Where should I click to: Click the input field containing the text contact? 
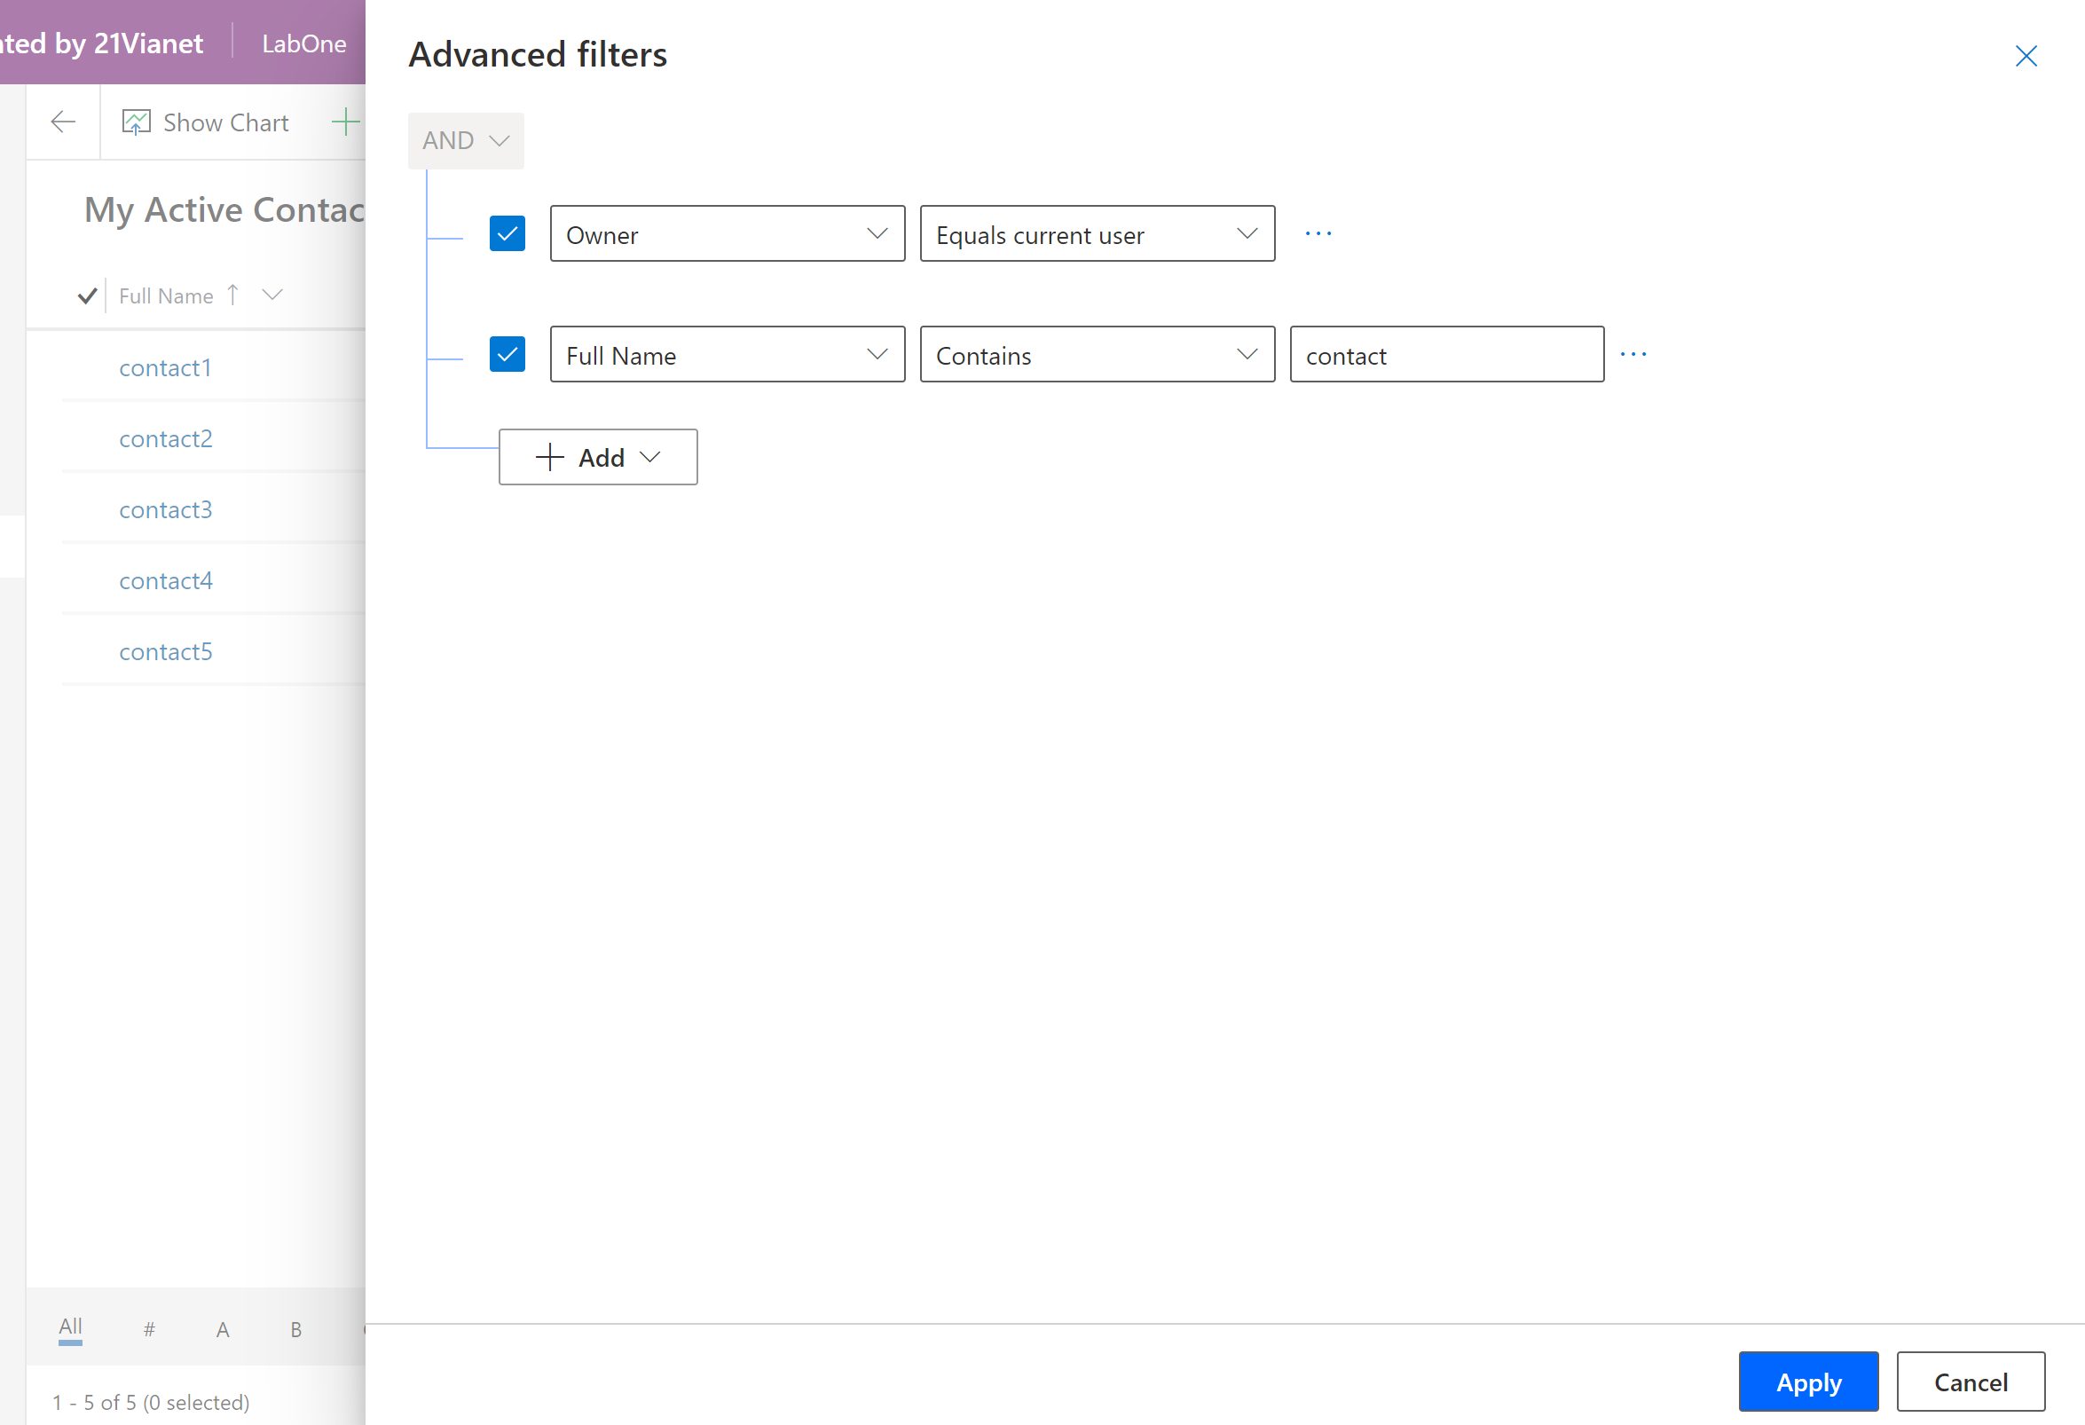[x=1445, y=354]
